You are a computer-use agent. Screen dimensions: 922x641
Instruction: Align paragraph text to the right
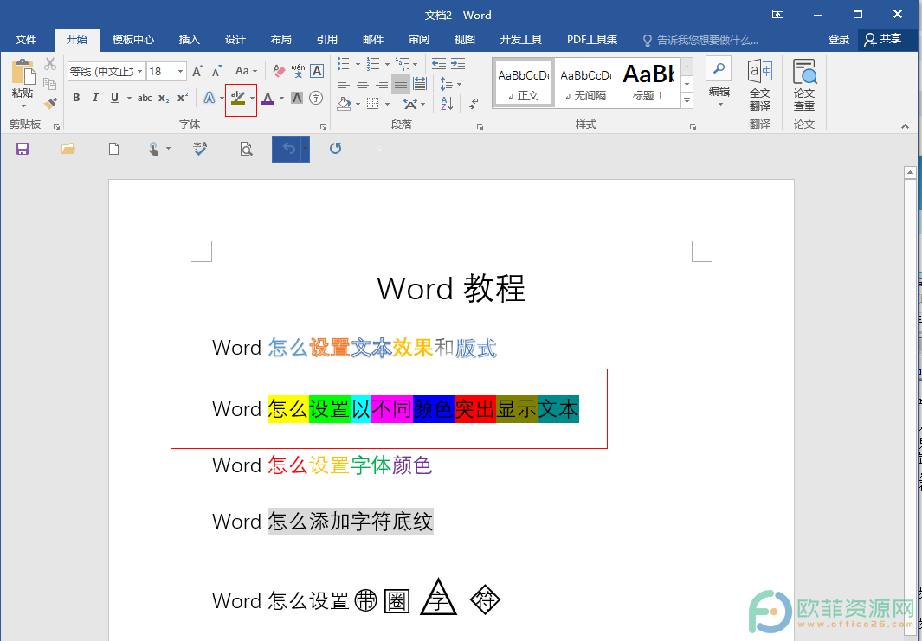coord(382,84)
